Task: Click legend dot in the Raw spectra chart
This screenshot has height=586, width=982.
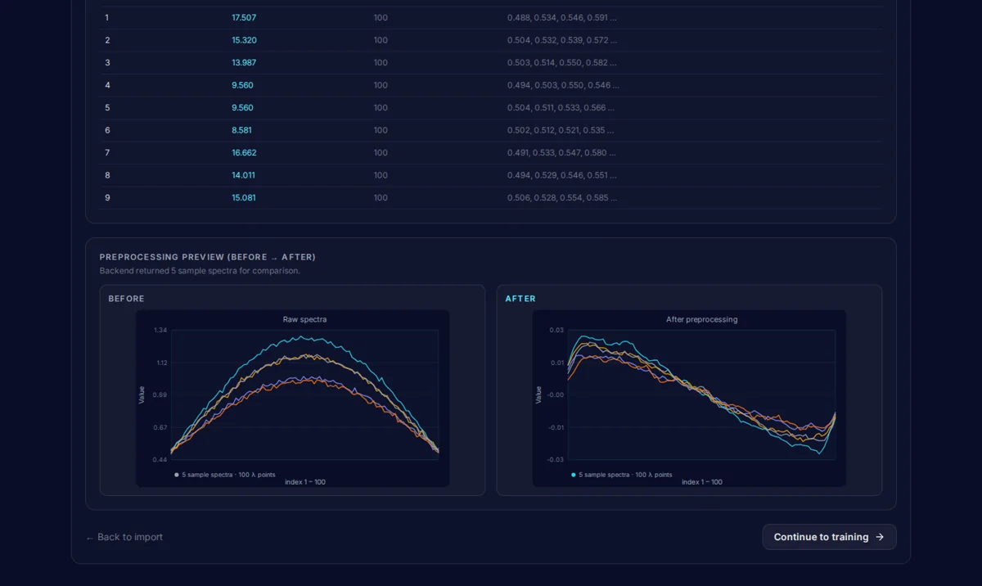Action: coord(177,475)
